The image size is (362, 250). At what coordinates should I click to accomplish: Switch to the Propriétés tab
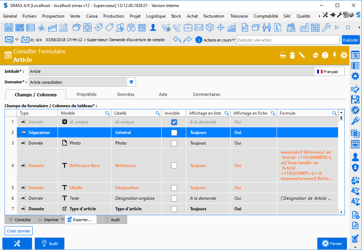tap(86, 95)
